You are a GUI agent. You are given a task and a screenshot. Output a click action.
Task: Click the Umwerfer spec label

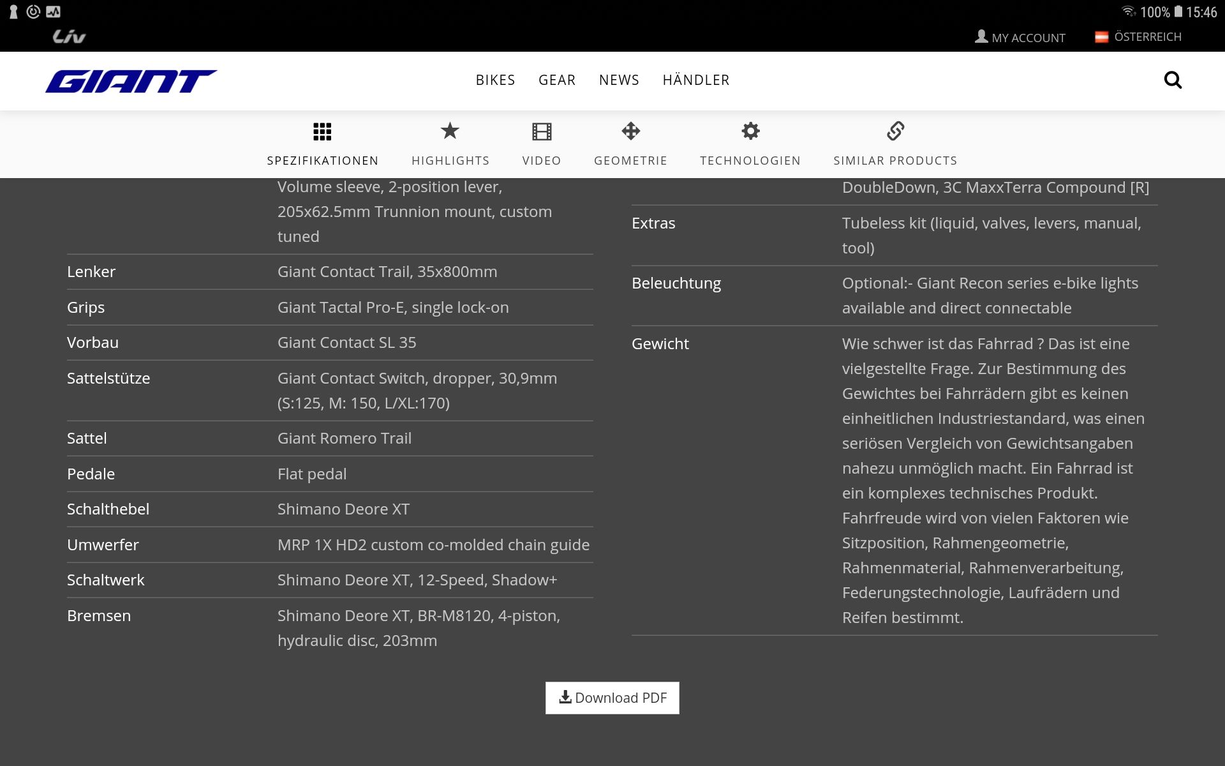[x=103, y=544]
